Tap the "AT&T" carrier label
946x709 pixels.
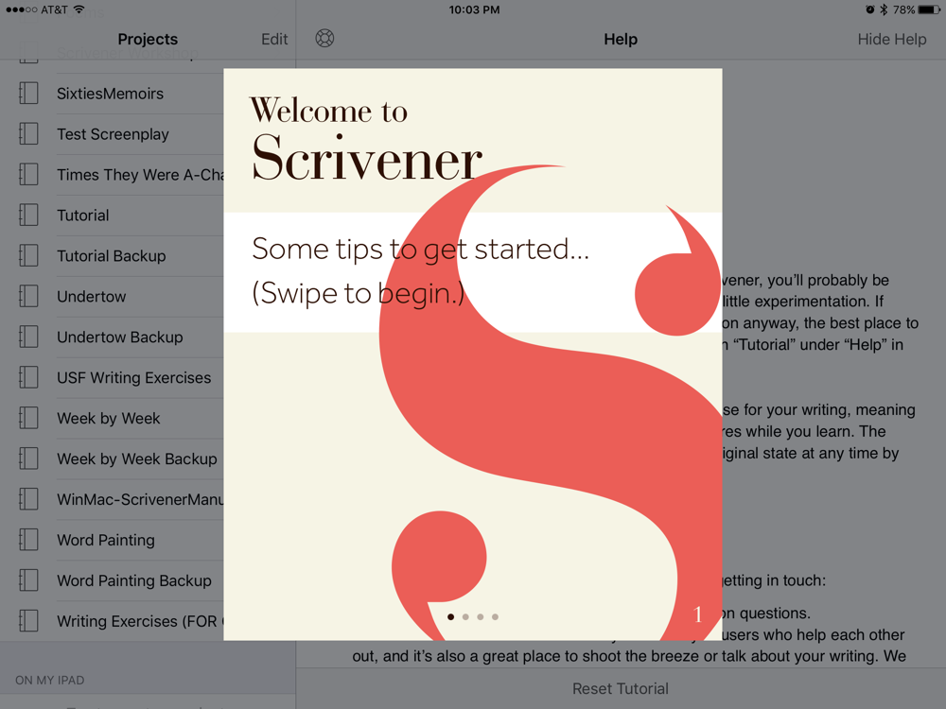point(54,9)
